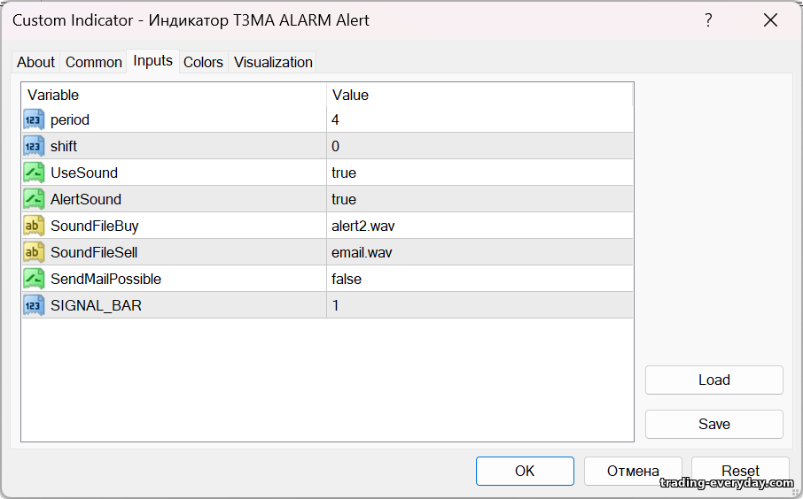Close the Custom Indicator dialog

tap(770, 20)
